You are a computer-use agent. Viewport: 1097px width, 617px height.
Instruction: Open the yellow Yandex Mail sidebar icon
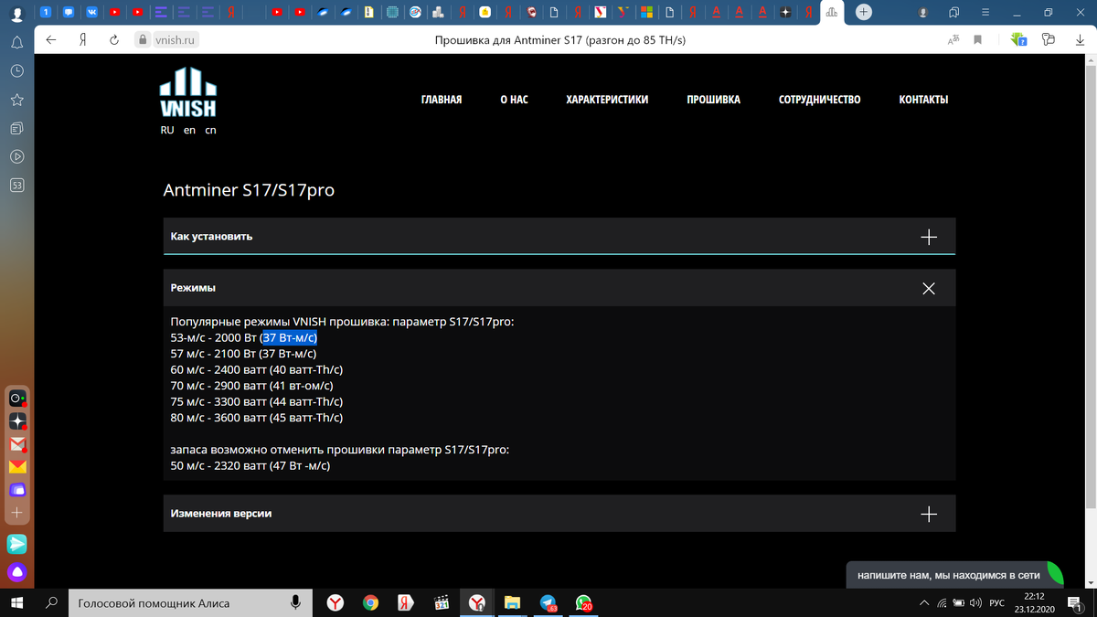[x=17, y=467]
